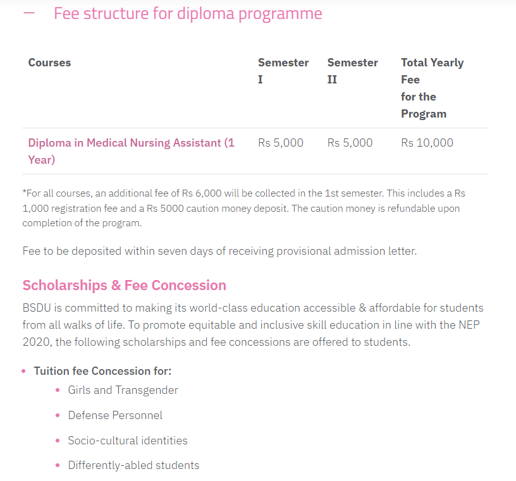Click the Tuition fee Concession for item
Viewport: 516px width, 481px height.
[102, 371]
